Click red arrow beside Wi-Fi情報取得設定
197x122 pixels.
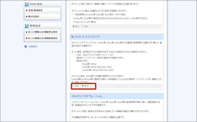[27, 38]
